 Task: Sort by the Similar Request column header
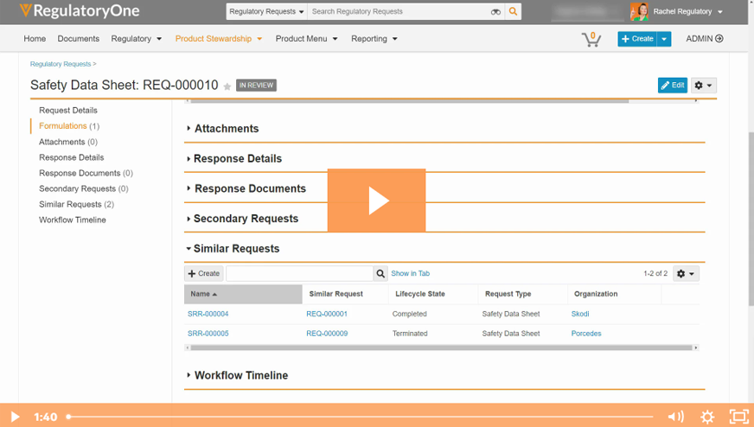tap(336, 294)
